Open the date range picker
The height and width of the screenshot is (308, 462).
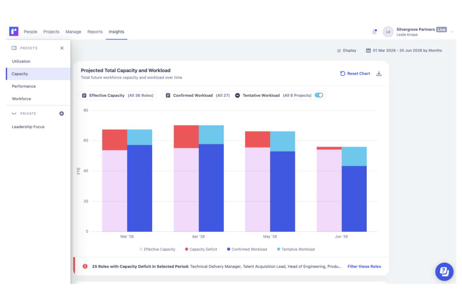tap(404, 51)
